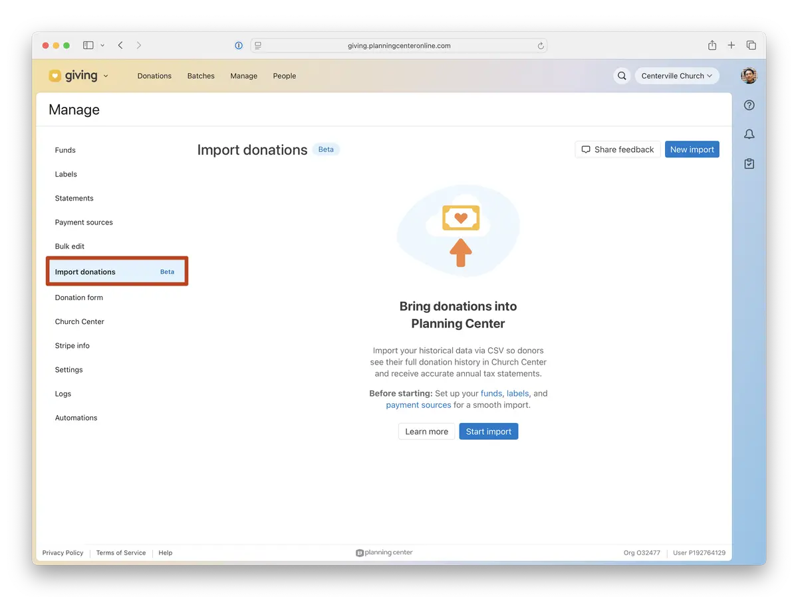
Task: Click the Start import button
Action: point(489,432)
